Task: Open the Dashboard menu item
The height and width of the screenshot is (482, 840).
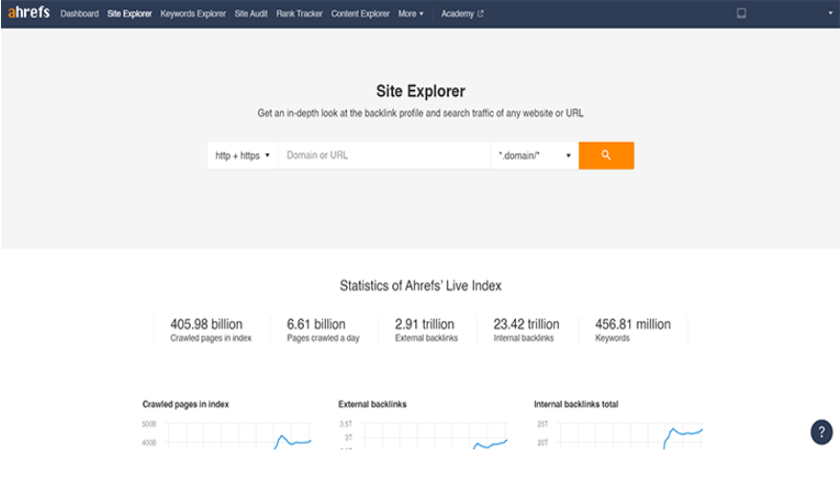Action: (x=80, y=14)
